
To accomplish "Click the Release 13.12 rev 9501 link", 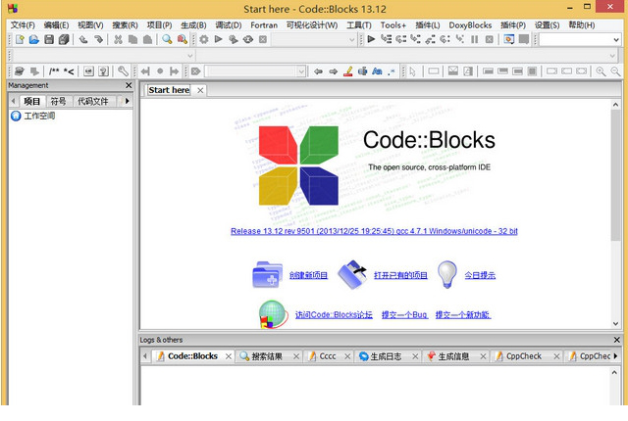I will click(374, 231).
